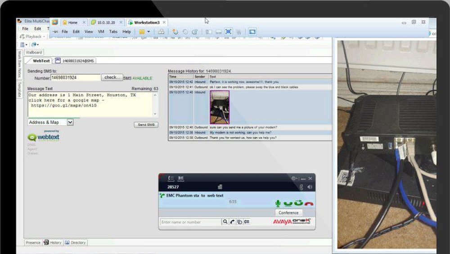The width and height of the screenshot is (450, 254).
Task: Open the Template side panel tab
Action: click(x=19, y=89)
